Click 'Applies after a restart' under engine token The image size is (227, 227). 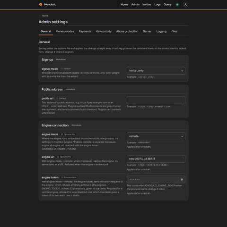pos(139,193)
